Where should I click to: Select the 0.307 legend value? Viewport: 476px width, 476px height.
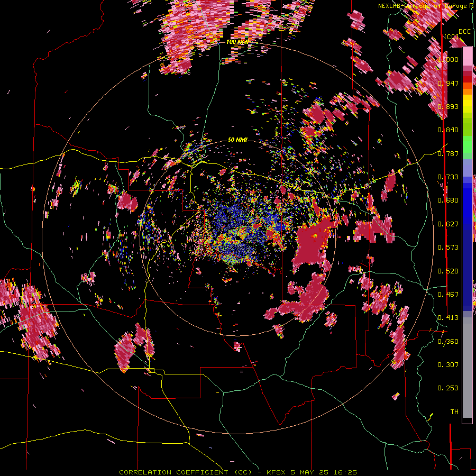point(448,365)
